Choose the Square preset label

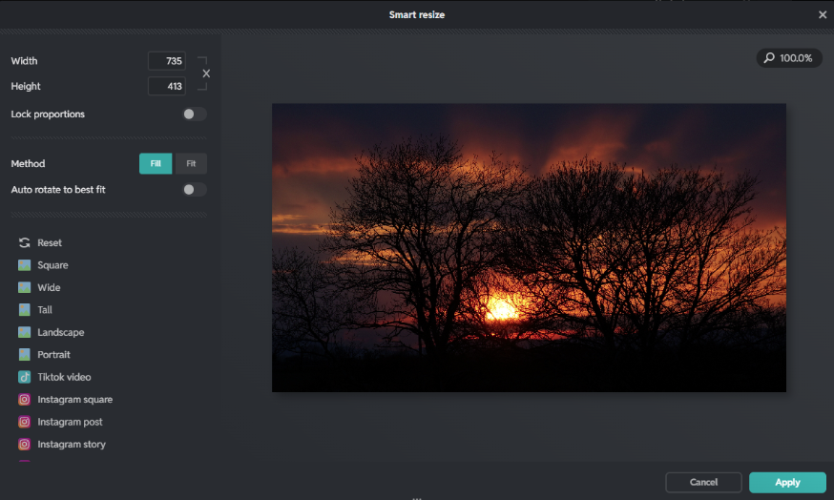(52, 265)
